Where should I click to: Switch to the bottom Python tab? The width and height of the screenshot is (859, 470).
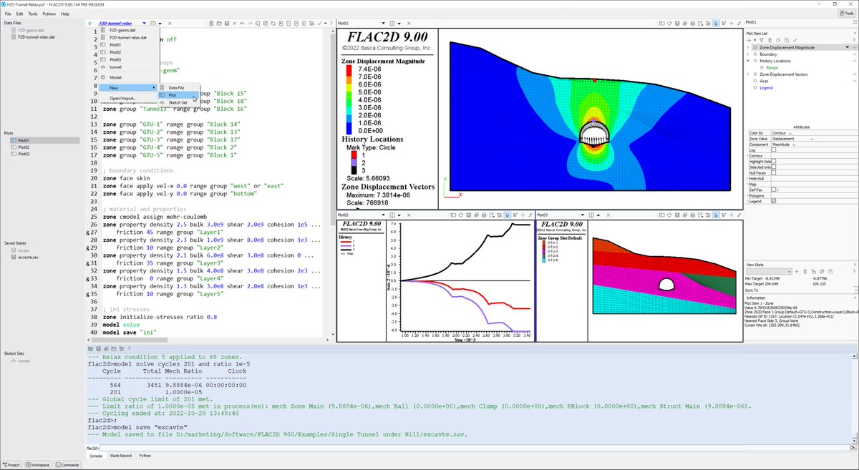(x=145, y=455)
